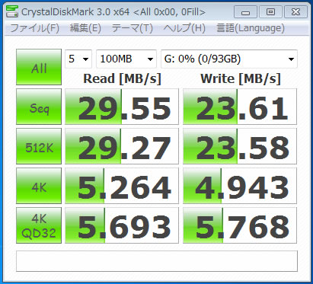This screenshot has width=313, height=284.
Task: Click the Write [MB/s] column header
Action: point(241,78)
